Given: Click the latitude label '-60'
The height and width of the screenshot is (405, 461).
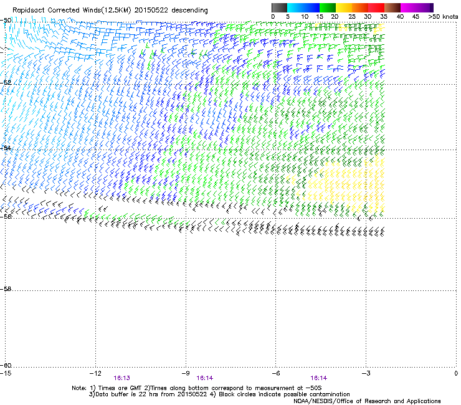Looking at the screenshot, I should pyautogui.click(x=6, y=365).
